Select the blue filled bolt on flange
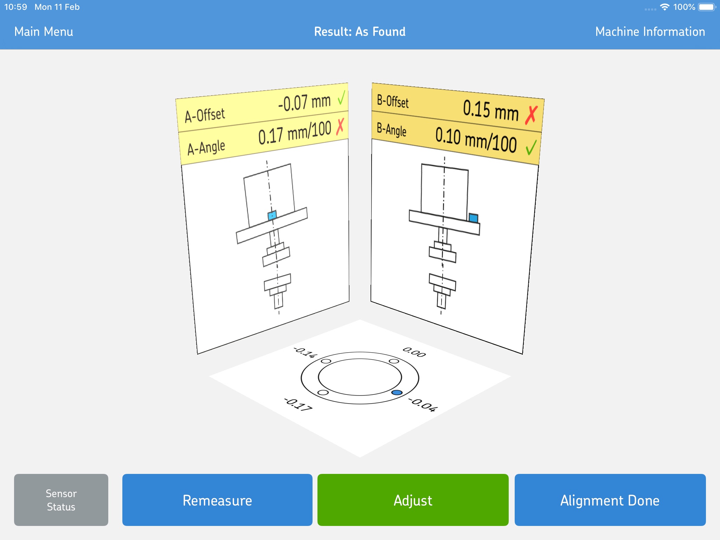This screenshot has width=720, height=540. click(x=397, y=392)
